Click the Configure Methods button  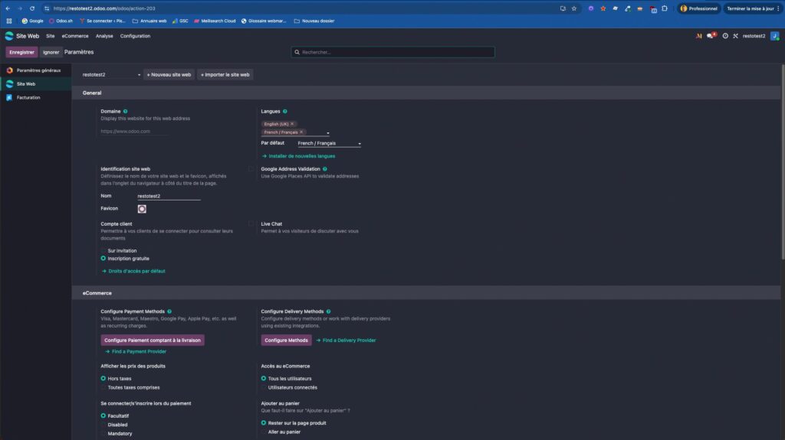(286, 340)
